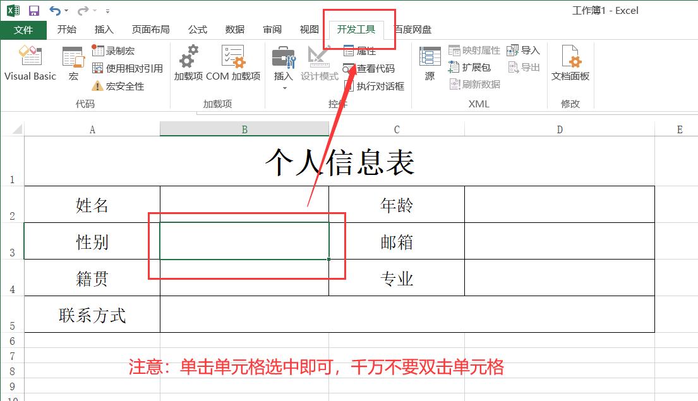Open the Macros (宏) dialog
The image size is (698, 401).
pyautogui.click(x=73, y=63)
